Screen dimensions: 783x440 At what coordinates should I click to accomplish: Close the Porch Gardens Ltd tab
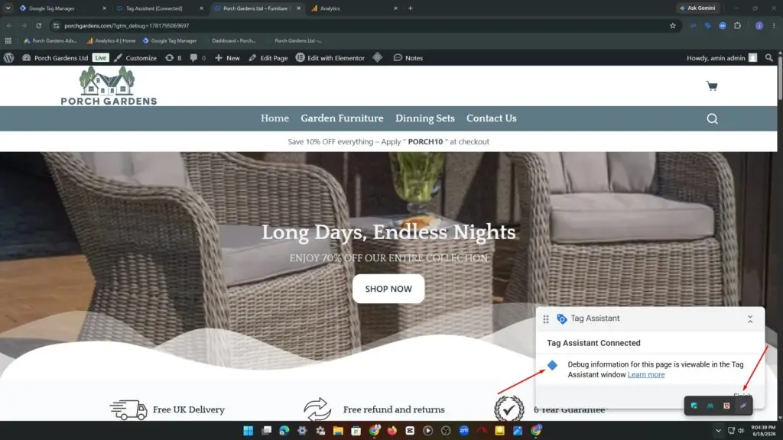299,8
